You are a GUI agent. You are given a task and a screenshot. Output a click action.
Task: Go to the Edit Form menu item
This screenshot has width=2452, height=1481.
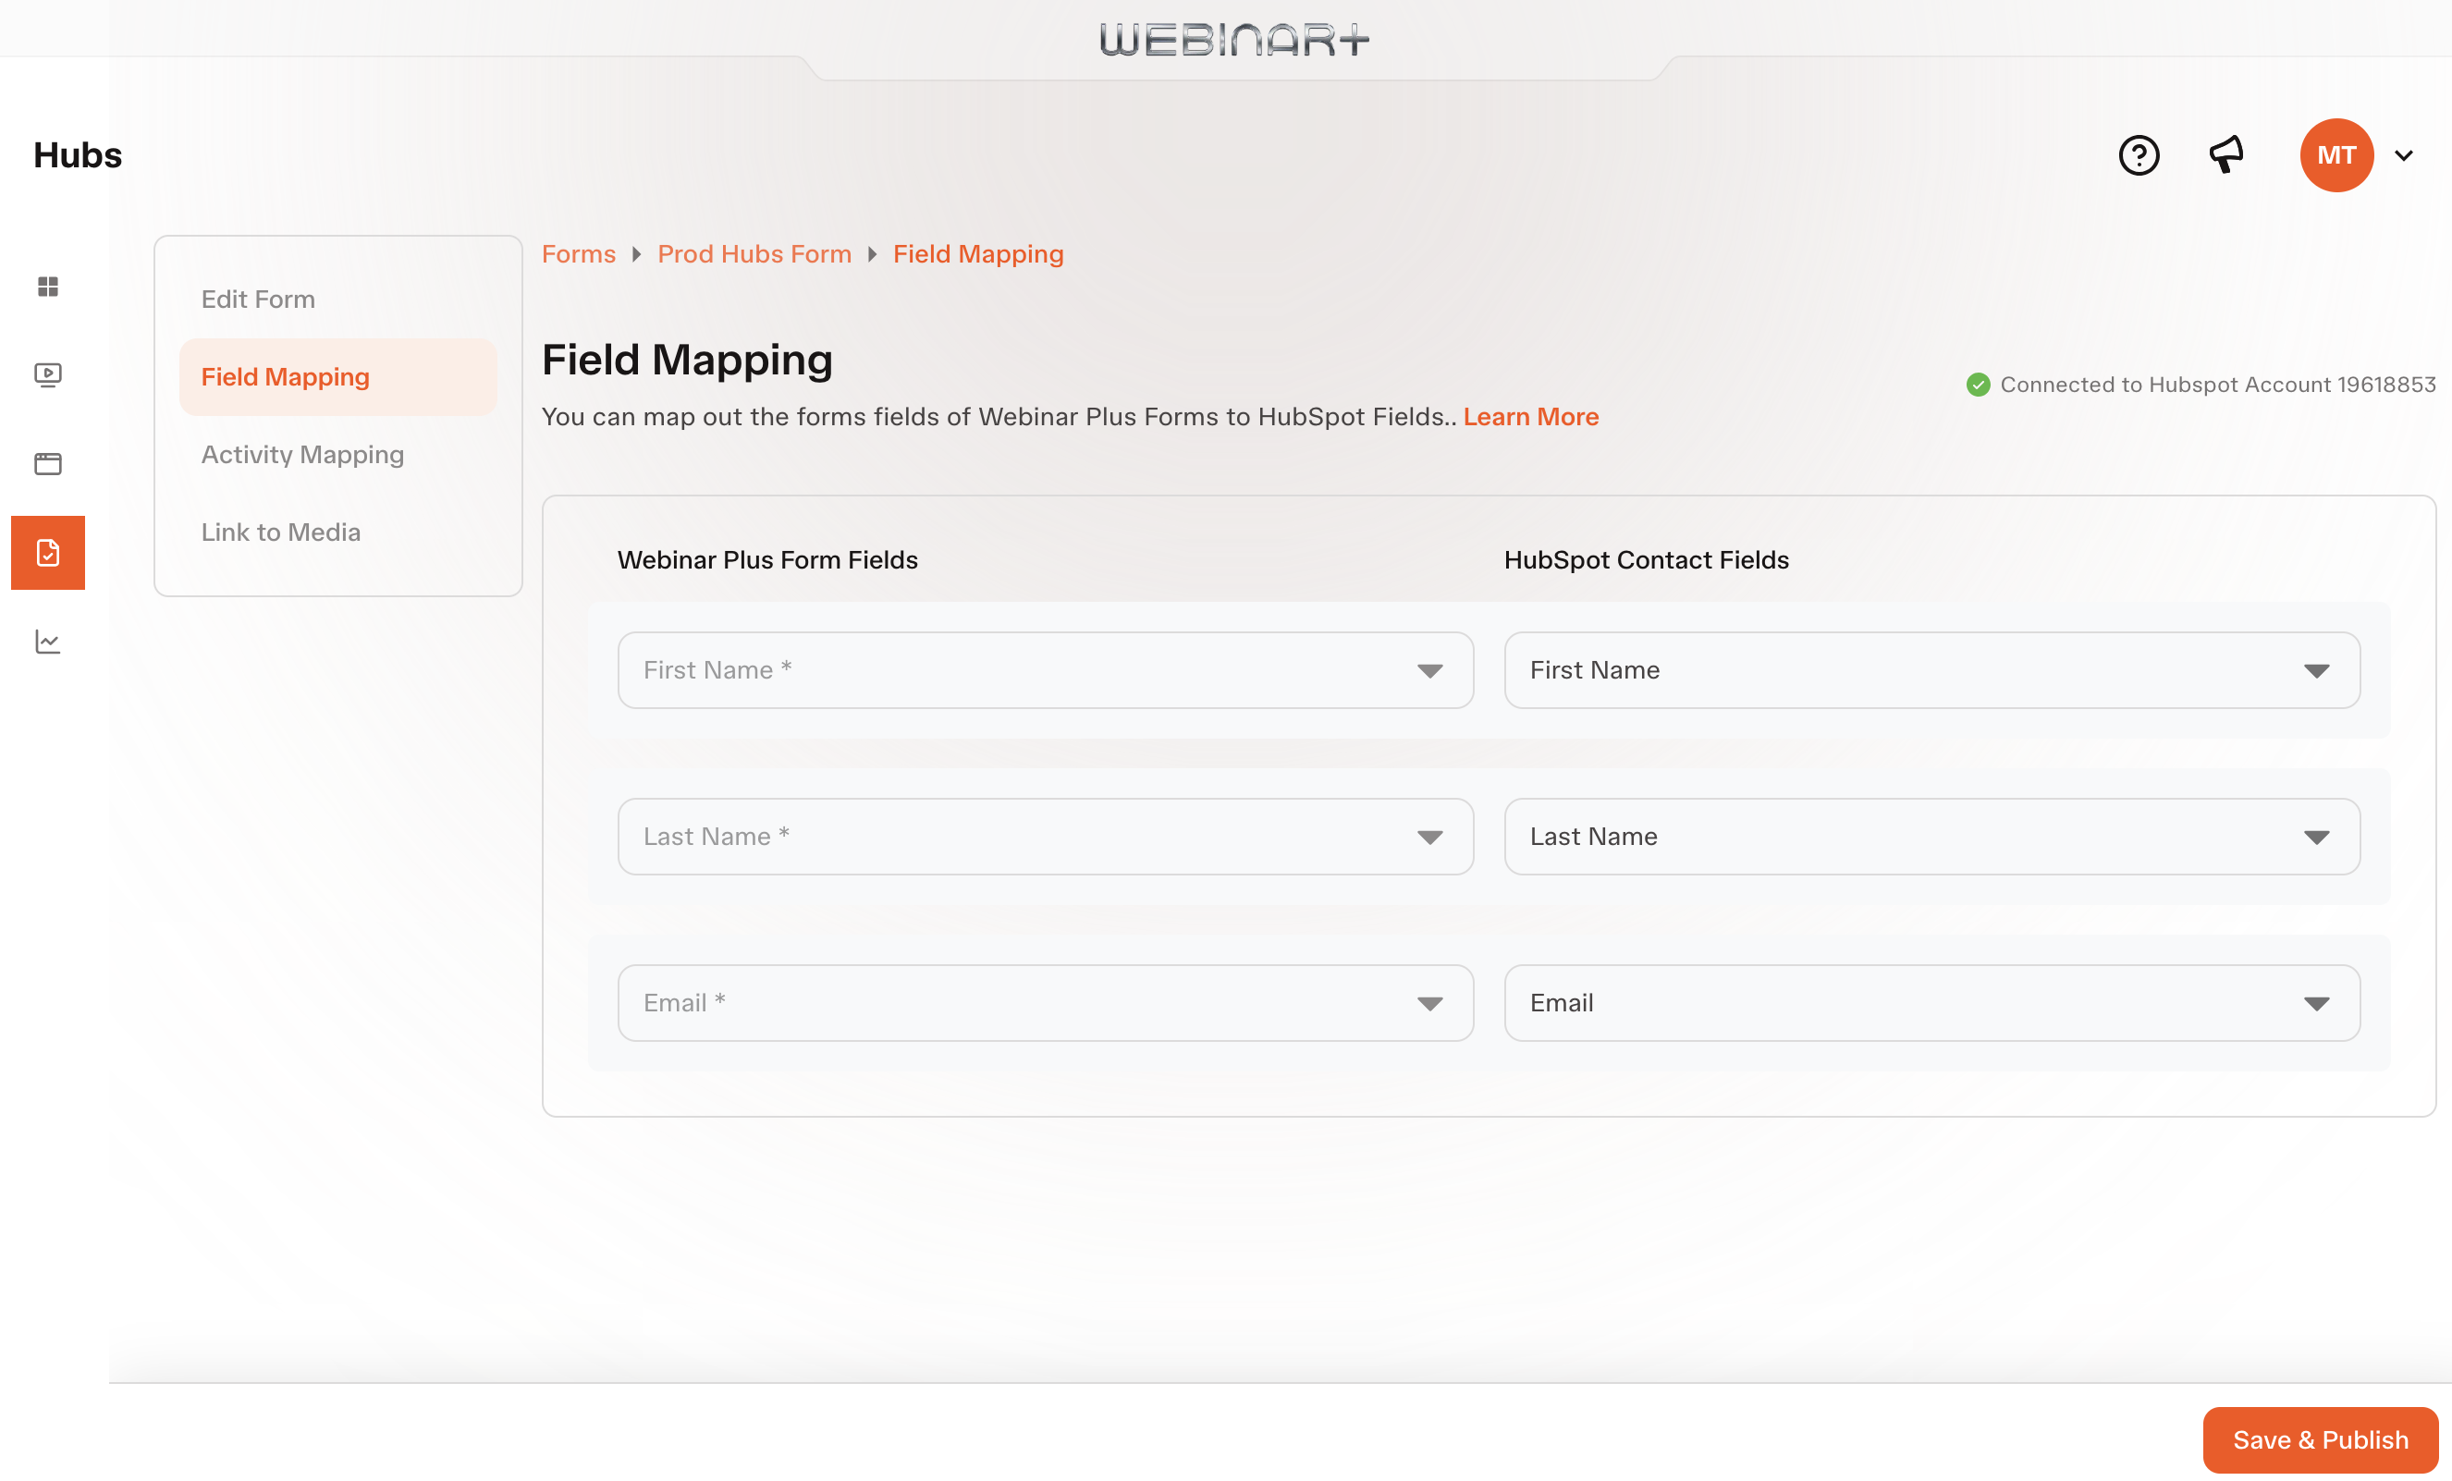click(258, 300)
